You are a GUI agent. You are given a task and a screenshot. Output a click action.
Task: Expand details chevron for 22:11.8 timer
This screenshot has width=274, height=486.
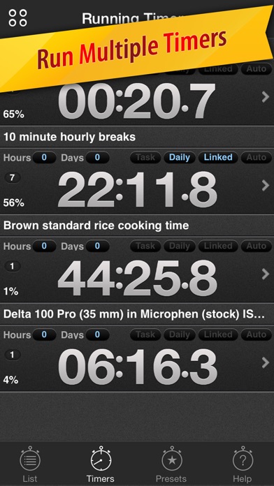[266, 186]
